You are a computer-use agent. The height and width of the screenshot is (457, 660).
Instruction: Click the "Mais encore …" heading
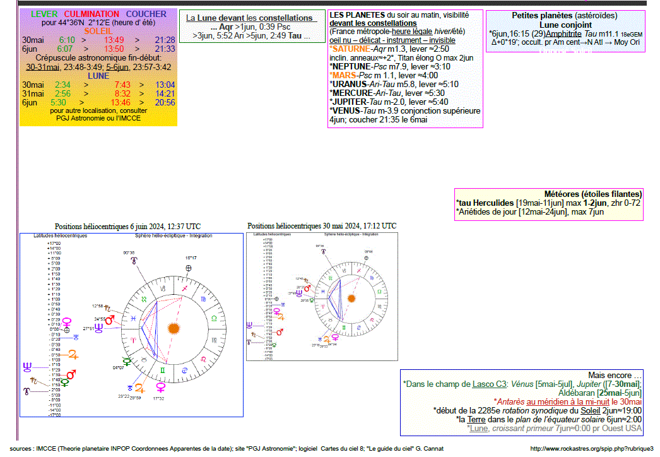[615, 376]
